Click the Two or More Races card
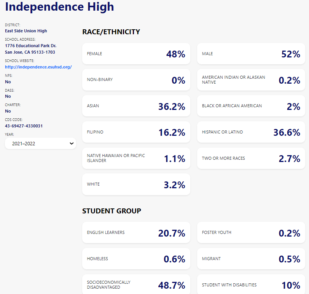The image size is (309, 294). [x=251, y=158]
